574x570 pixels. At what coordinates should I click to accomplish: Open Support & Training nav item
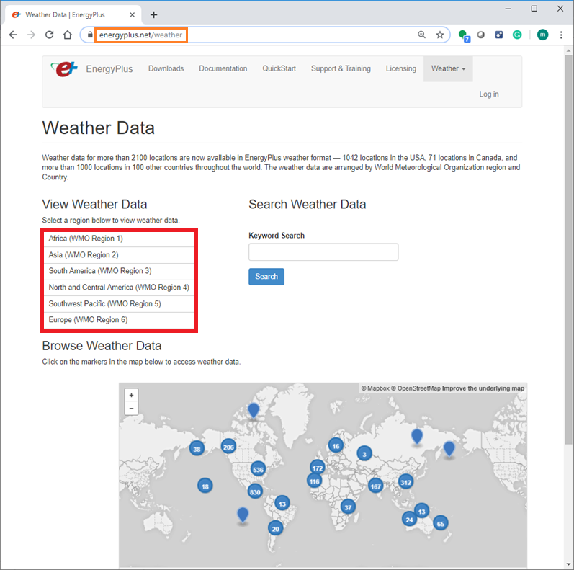341,68
